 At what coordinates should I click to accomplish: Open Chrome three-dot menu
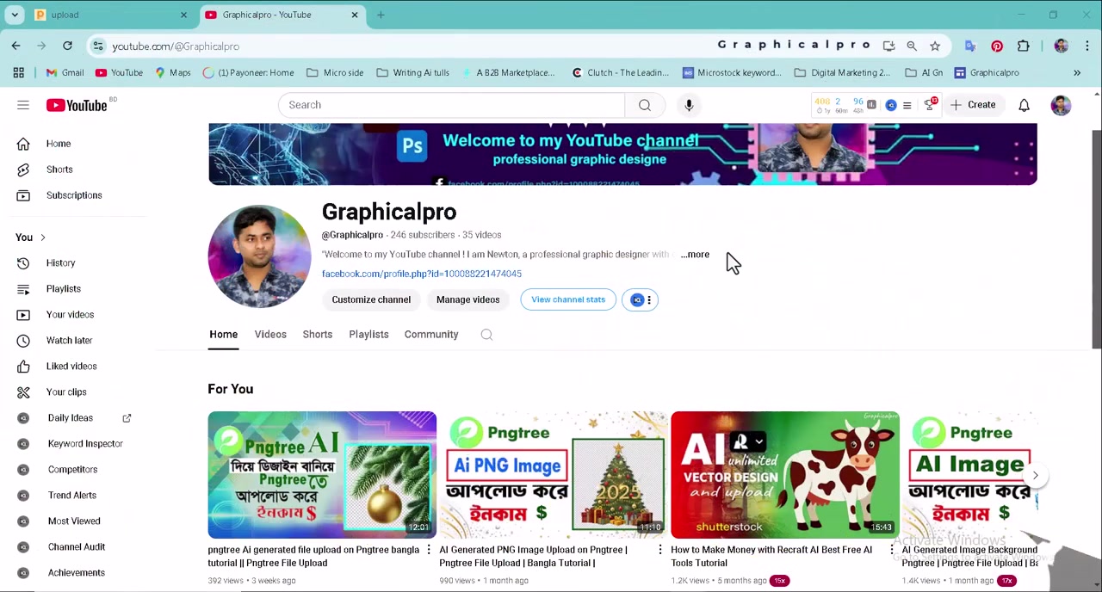click(x=1087, y=46)
